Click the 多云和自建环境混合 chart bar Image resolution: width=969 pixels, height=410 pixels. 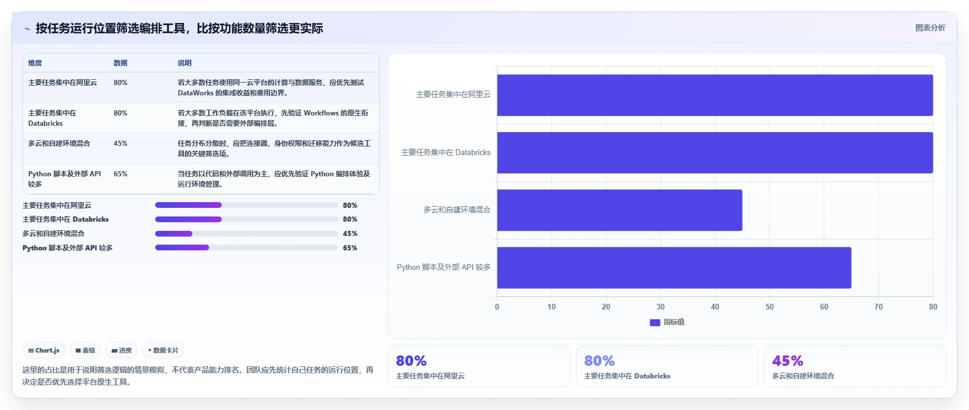619,210
